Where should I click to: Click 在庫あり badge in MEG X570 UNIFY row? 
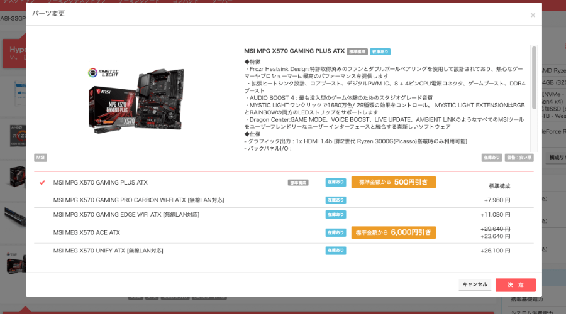click(x=336, y=250)
